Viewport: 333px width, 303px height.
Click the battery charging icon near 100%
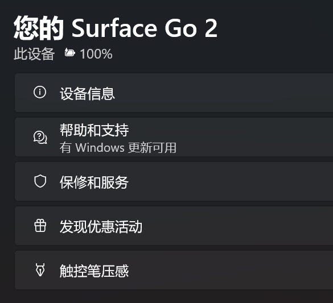(x=70, y=53)
